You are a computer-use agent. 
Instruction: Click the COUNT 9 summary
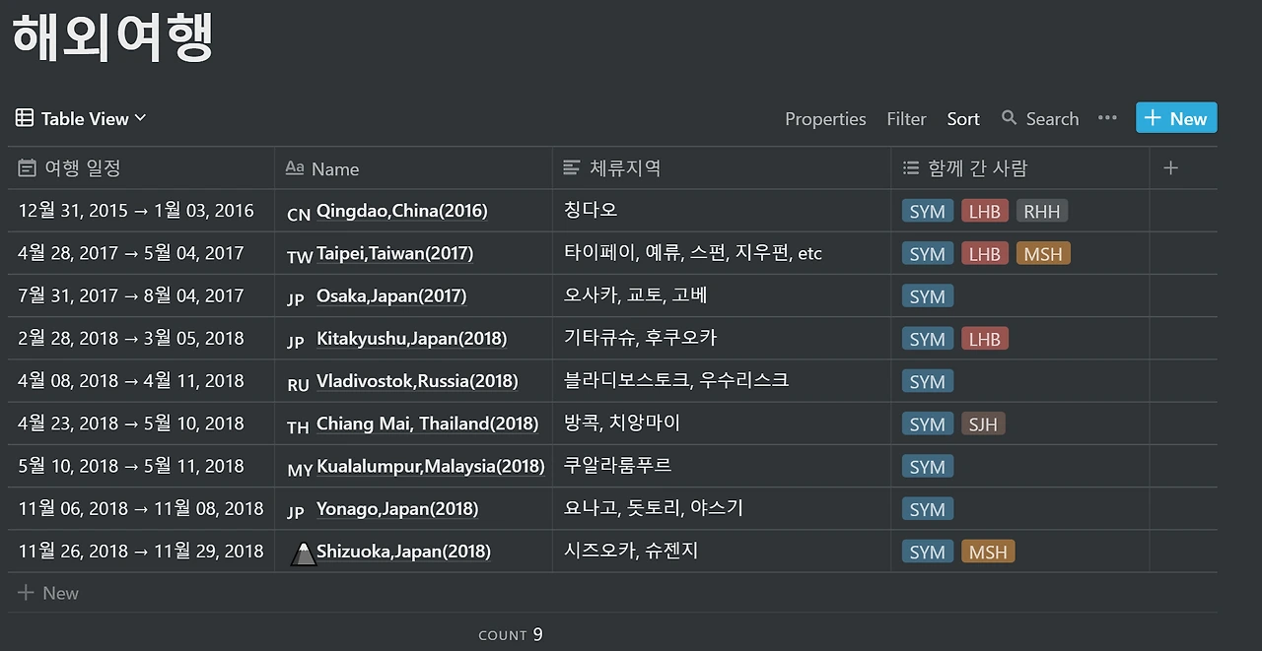pos(511,634)
